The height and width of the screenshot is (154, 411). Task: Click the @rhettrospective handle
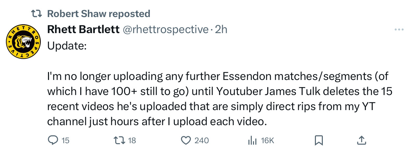[166, 29]
